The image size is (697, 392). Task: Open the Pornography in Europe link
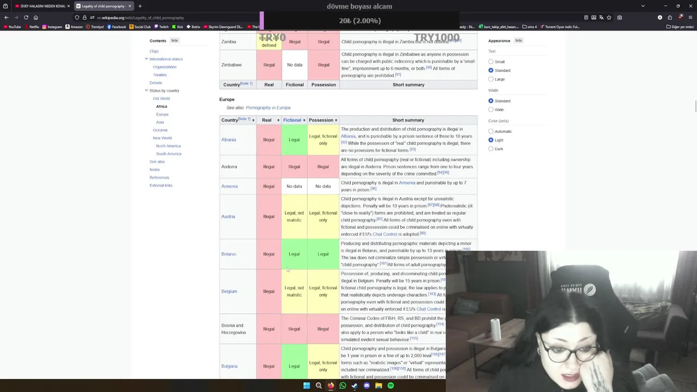coord(268,108)
